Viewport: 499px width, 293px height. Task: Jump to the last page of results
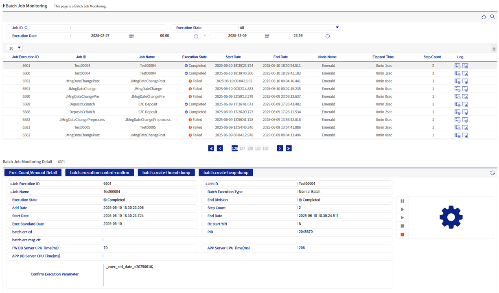point(289,149)
